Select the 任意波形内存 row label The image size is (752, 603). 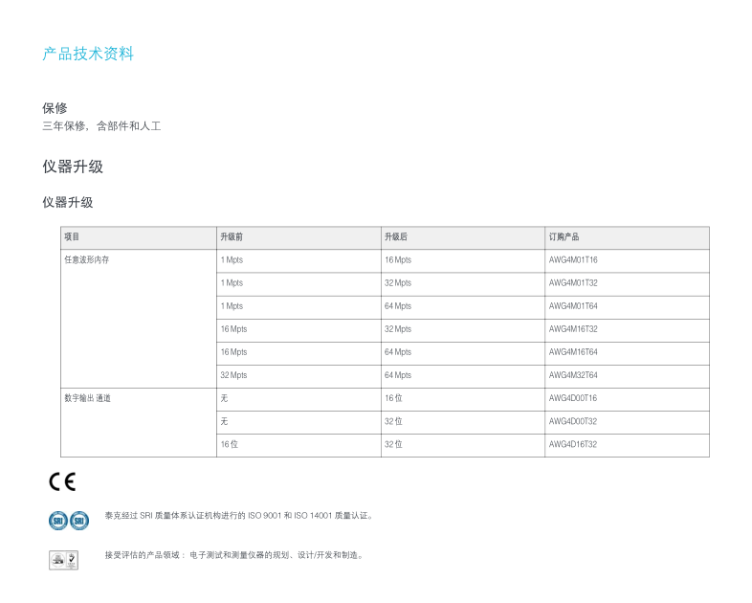tap(86, 260)
